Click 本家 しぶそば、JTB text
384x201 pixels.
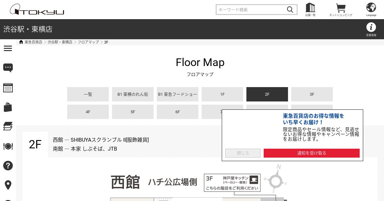94,149
